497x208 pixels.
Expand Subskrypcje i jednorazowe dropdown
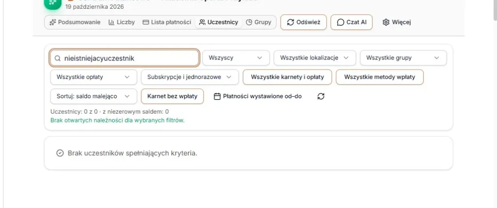pyautogui.click(x=190, y=77)
